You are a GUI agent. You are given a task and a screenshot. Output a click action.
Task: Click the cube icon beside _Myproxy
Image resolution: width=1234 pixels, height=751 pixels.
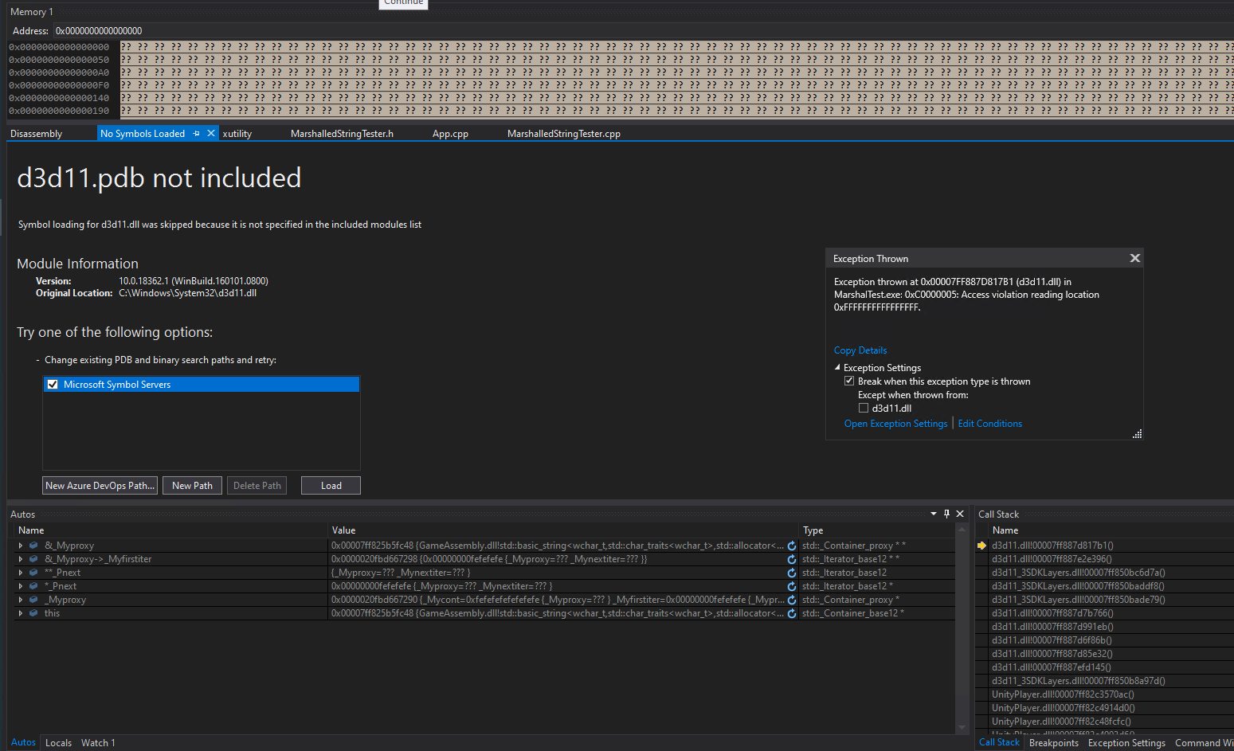coord(33,600)
